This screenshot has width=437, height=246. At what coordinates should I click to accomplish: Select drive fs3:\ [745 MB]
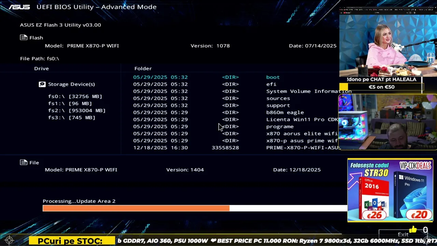click(x=72, y=118)
